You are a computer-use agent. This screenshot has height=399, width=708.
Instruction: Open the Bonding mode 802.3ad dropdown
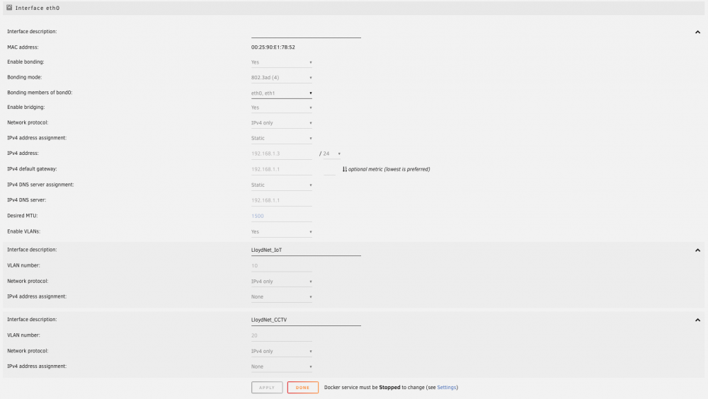tap(281, 78)
